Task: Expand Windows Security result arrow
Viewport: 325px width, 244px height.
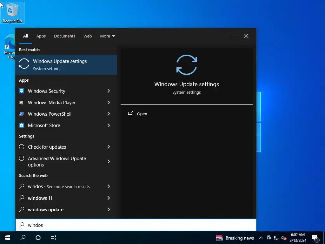Action: click(x=109, y=91)
